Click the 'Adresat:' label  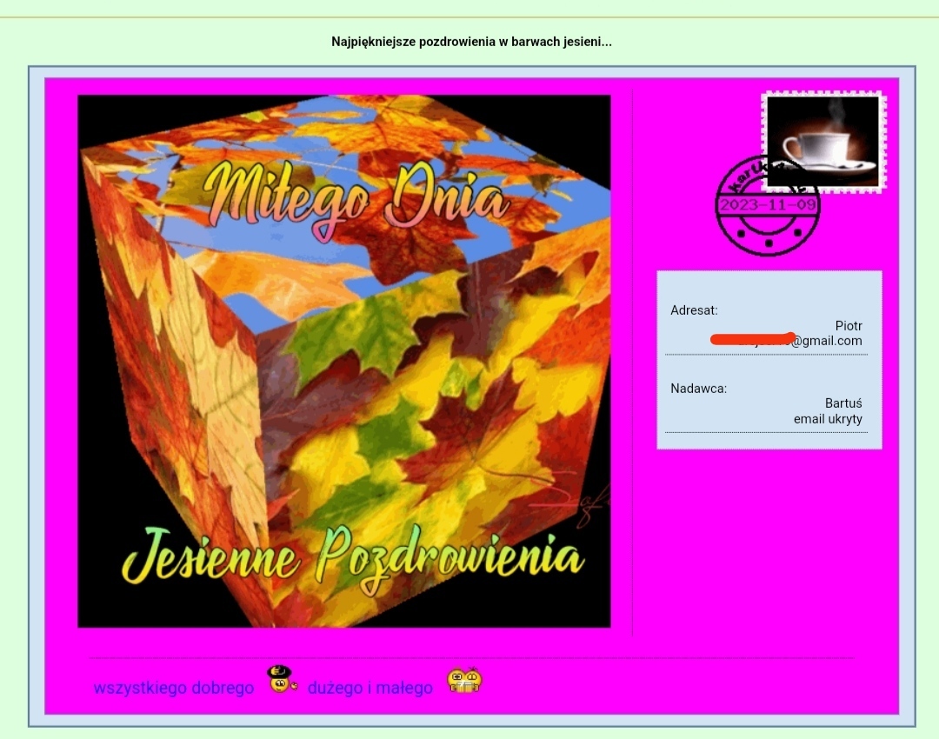(x=694, y=310)
